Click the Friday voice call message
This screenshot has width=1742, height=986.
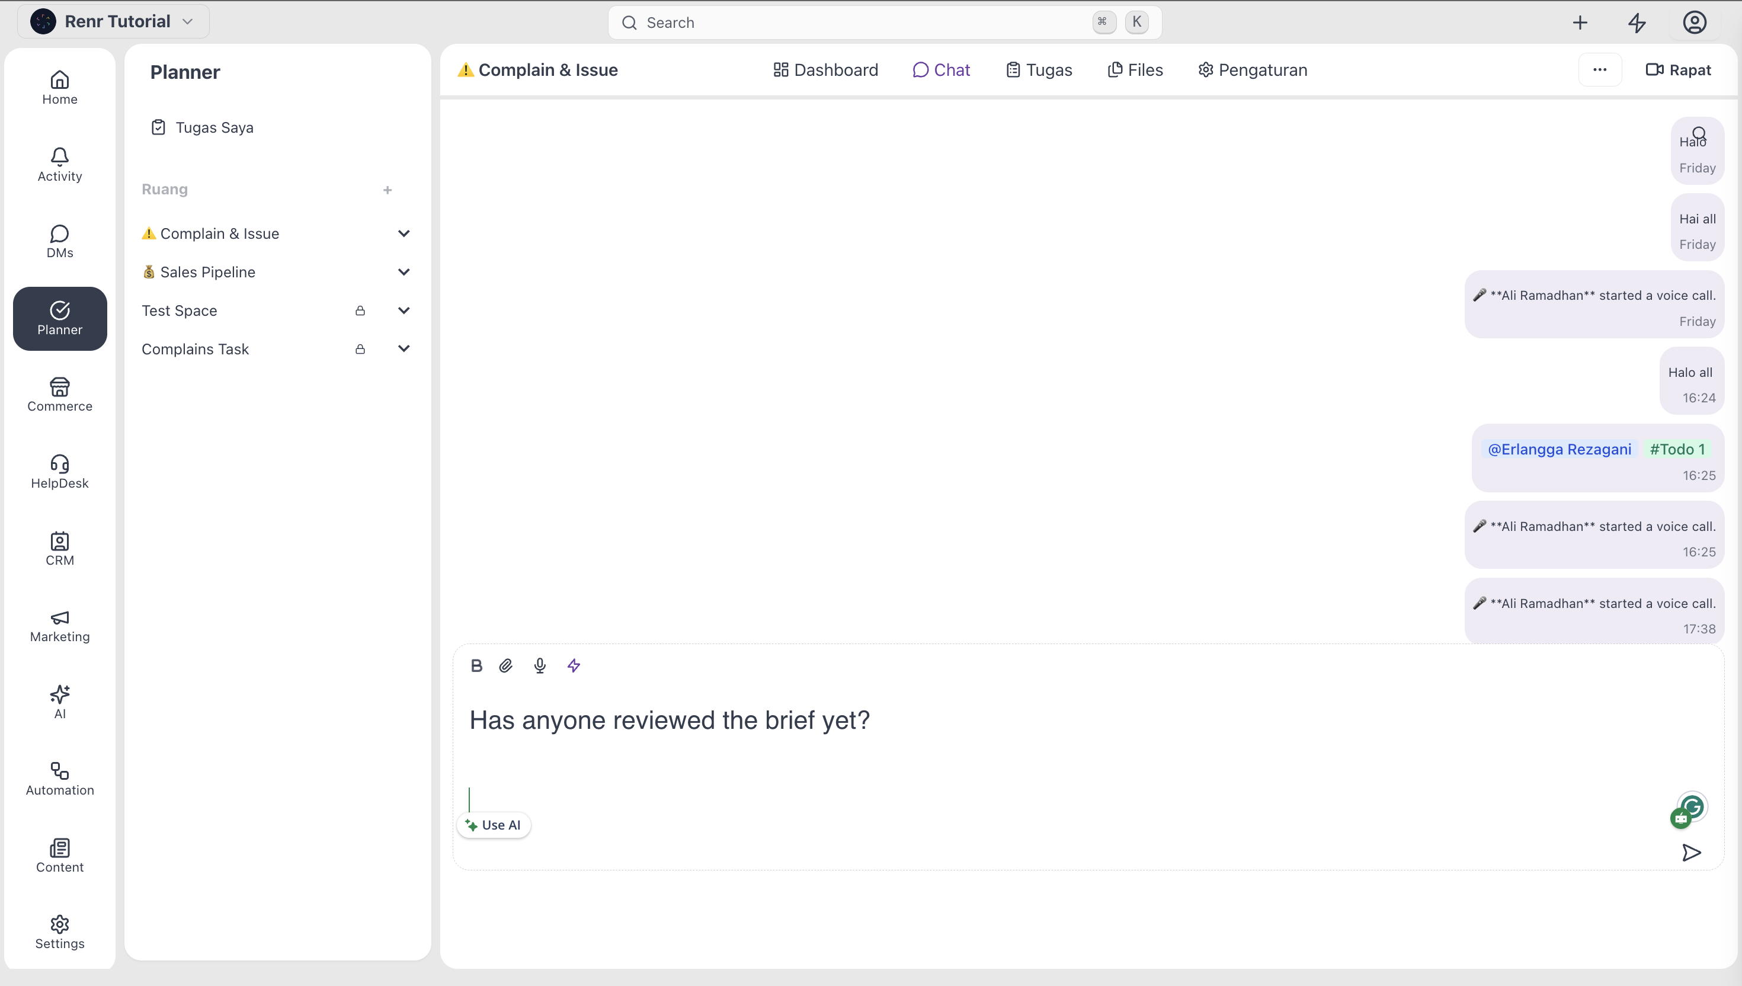1594,304
